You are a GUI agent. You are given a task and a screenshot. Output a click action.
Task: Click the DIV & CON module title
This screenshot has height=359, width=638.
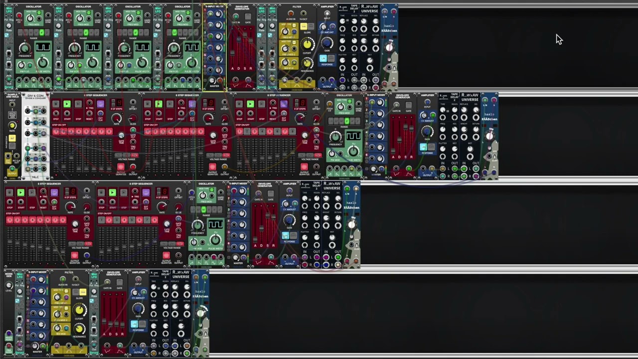coord(35,96)
